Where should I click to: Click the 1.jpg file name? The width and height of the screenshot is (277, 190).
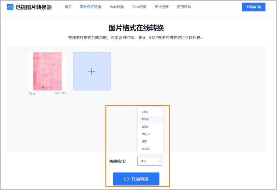click(x=32, y=93)
